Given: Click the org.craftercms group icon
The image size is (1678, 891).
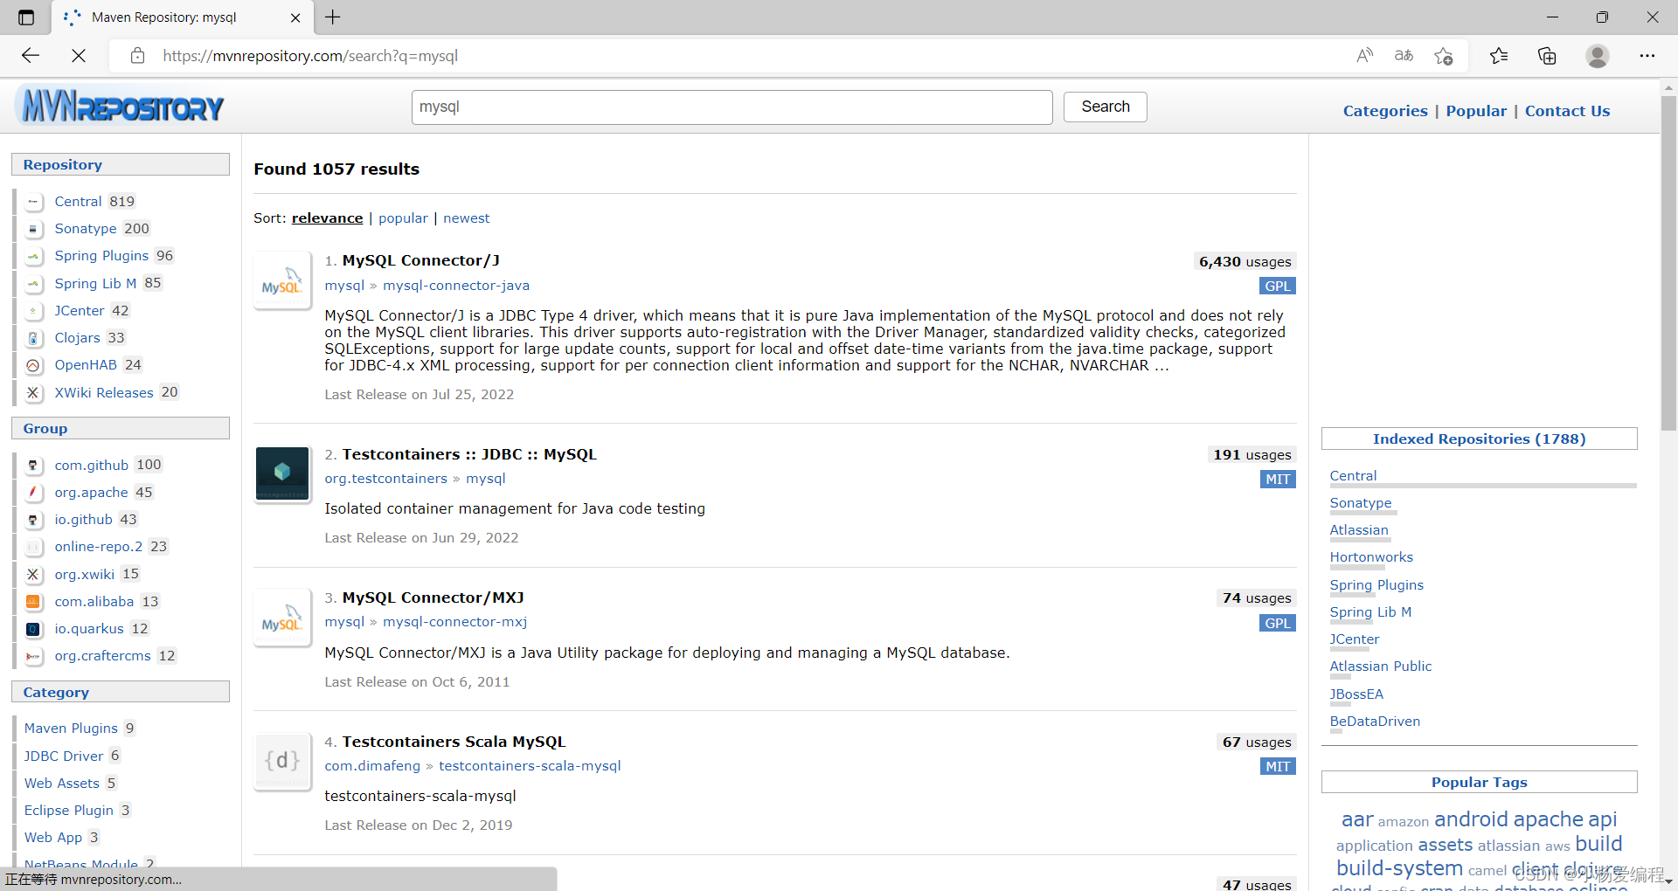Looking at the screenshot, I should (x=33, y=656).
